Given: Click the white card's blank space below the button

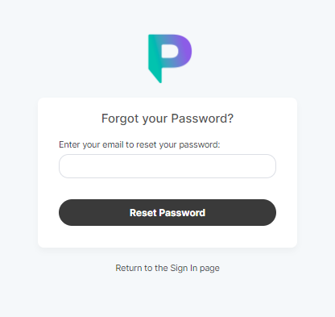Looking at the screenshot, I should click(167, 236).
